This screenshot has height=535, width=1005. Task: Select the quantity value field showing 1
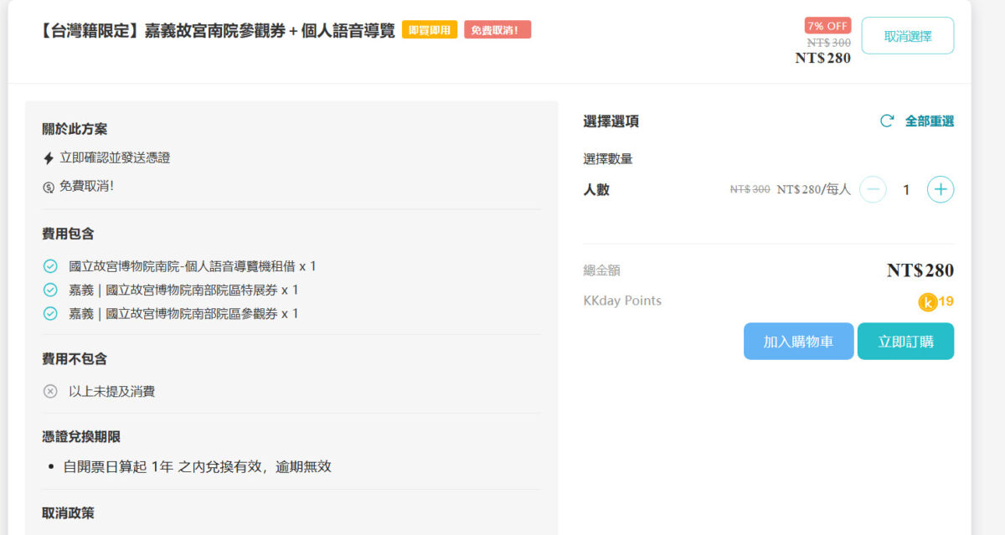point(906,189)
